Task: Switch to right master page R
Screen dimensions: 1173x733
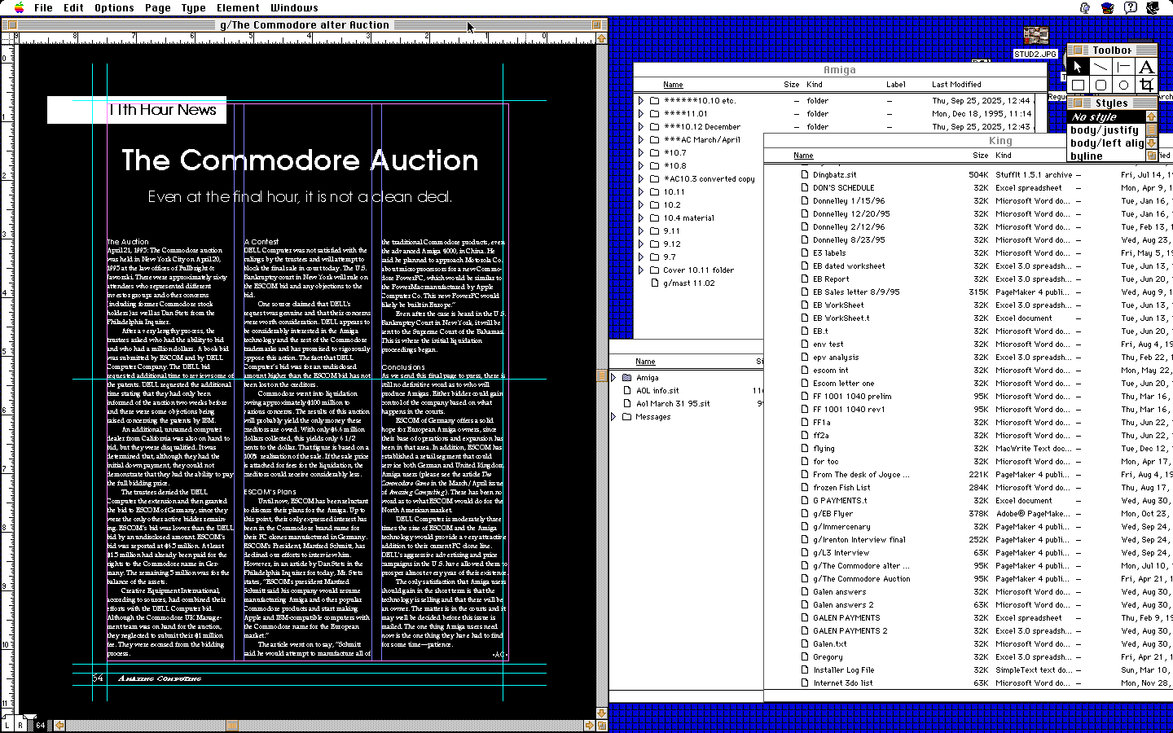Action: click(x=20, y=724)
